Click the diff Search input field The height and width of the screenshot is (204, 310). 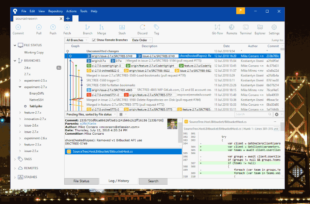point(254,114)
